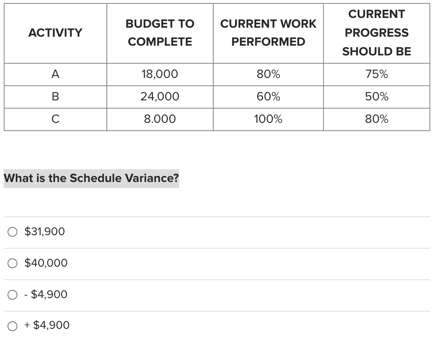Click the + $4,900 label text
The width and height of the screenshot is (437, 343).
(47, 325)
